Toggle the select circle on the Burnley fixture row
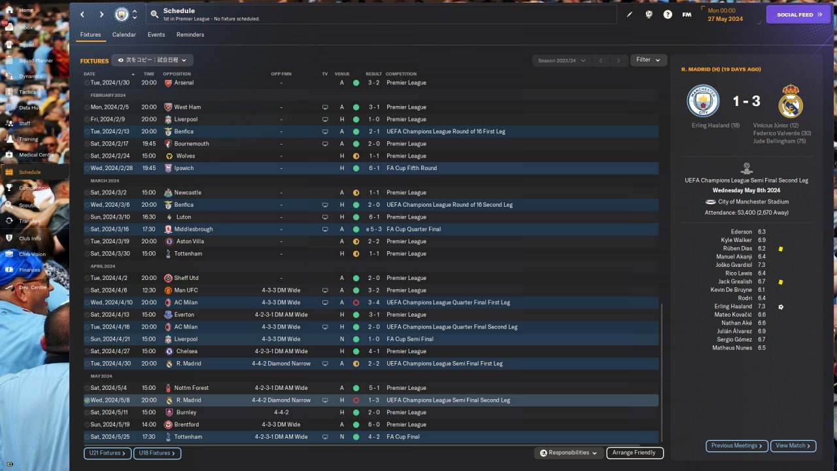 click(87, 413)
